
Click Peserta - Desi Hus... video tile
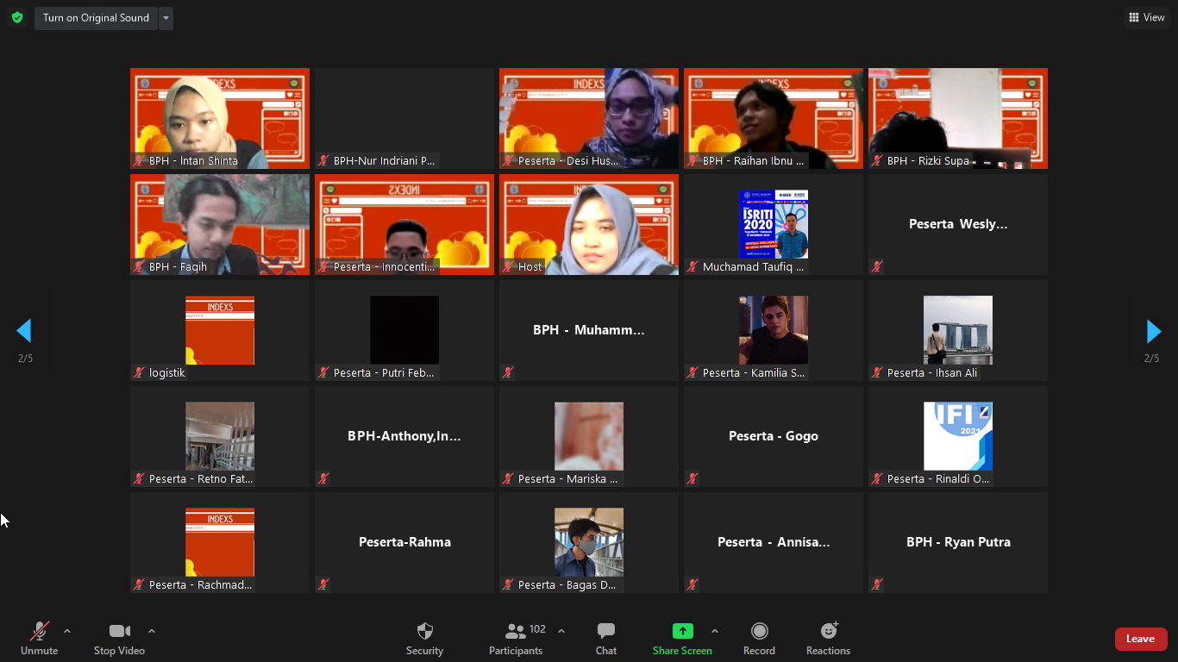click(x=589, y=118)
